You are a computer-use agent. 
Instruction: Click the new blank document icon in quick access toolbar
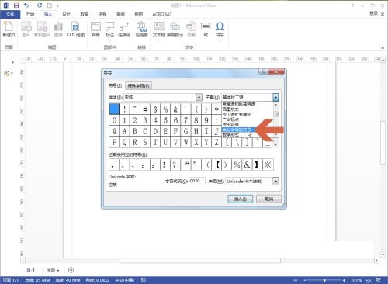(x=50, y=5)
